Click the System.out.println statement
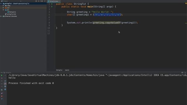 (x=102, y=23)
